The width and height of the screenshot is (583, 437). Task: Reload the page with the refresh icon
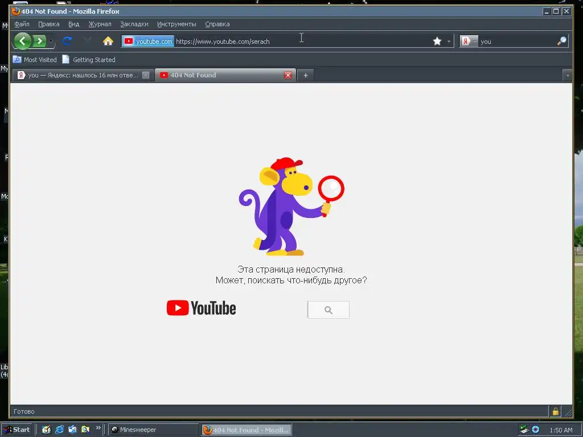67,41
